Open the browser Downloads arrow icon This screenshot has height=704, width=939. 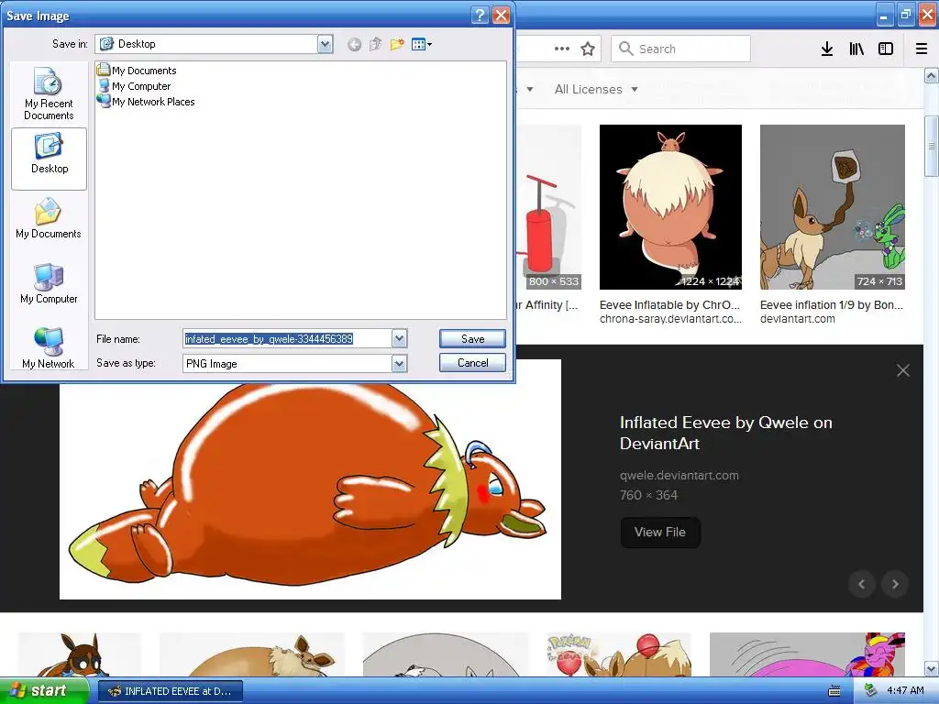(x=827, y=49)
